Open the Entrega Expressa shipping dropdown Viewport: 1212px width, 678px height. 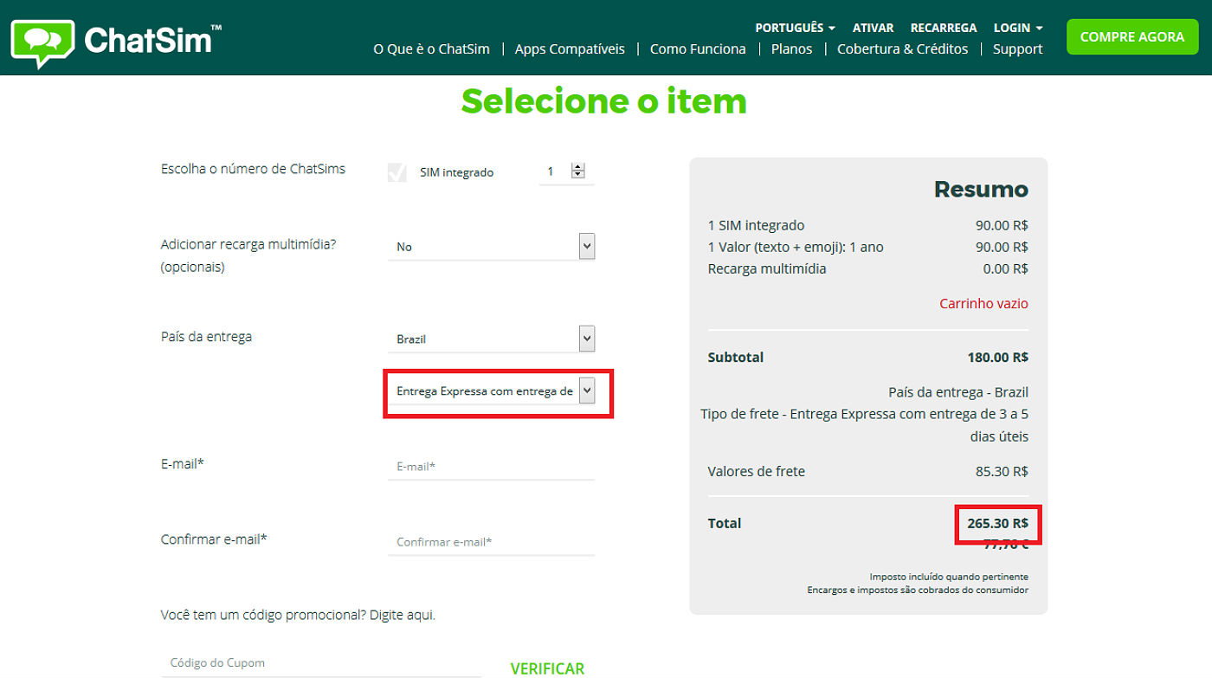491,391
